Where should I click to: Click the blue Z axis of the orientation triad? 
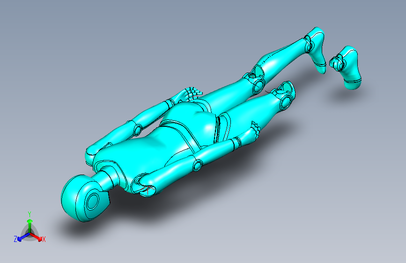coord(23,237)
